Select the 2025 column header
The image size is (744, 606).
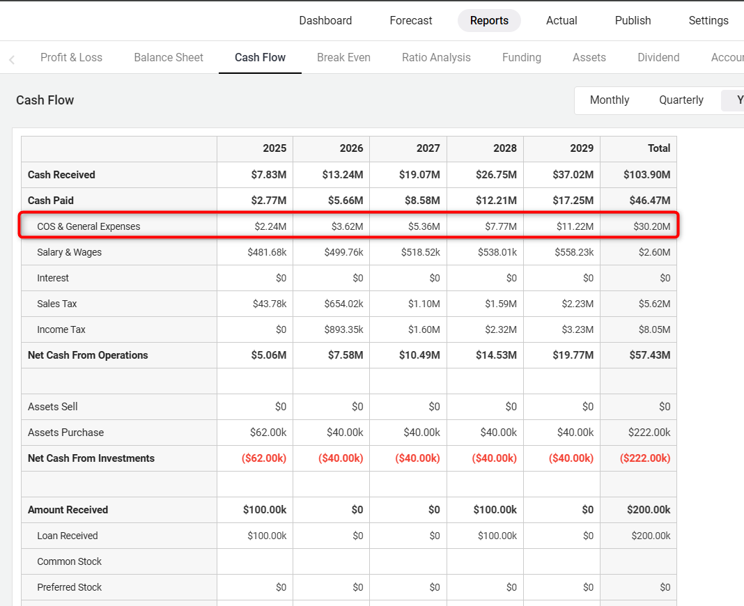coord(274,148)
